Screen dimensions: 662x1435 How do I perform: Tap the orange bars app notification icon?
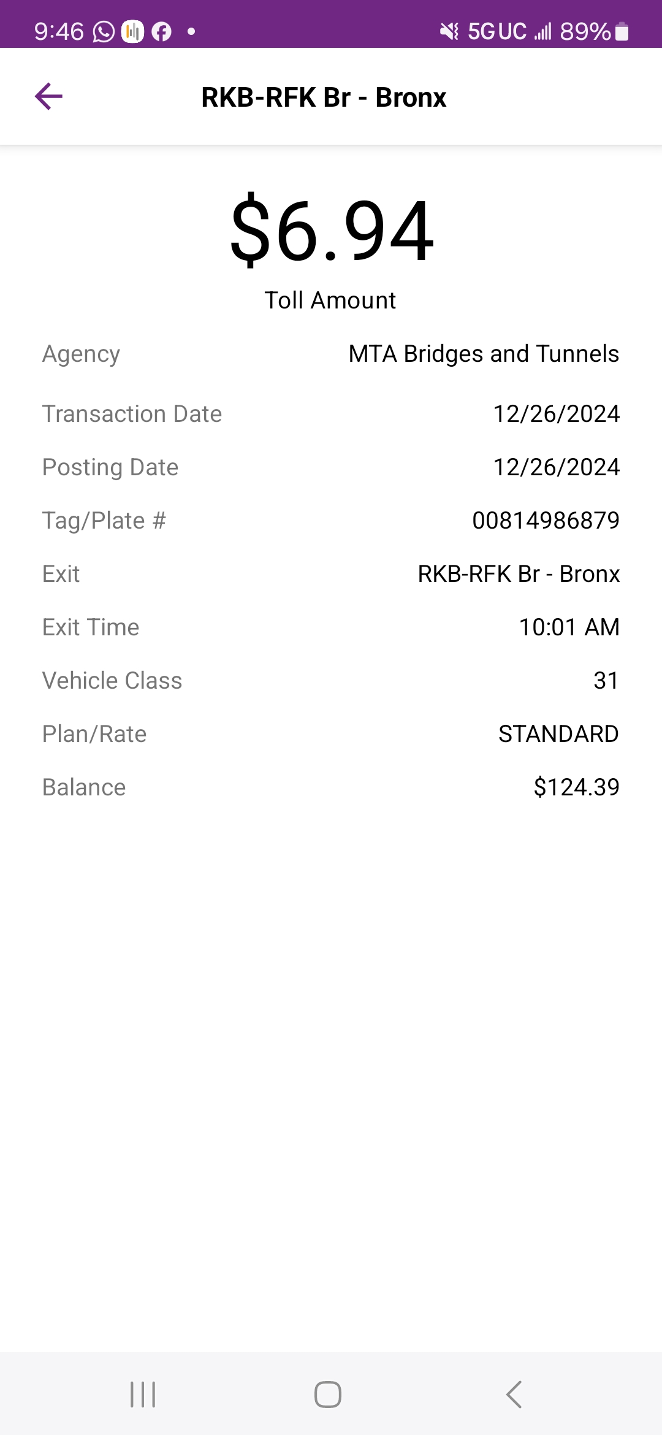(132, 31)
